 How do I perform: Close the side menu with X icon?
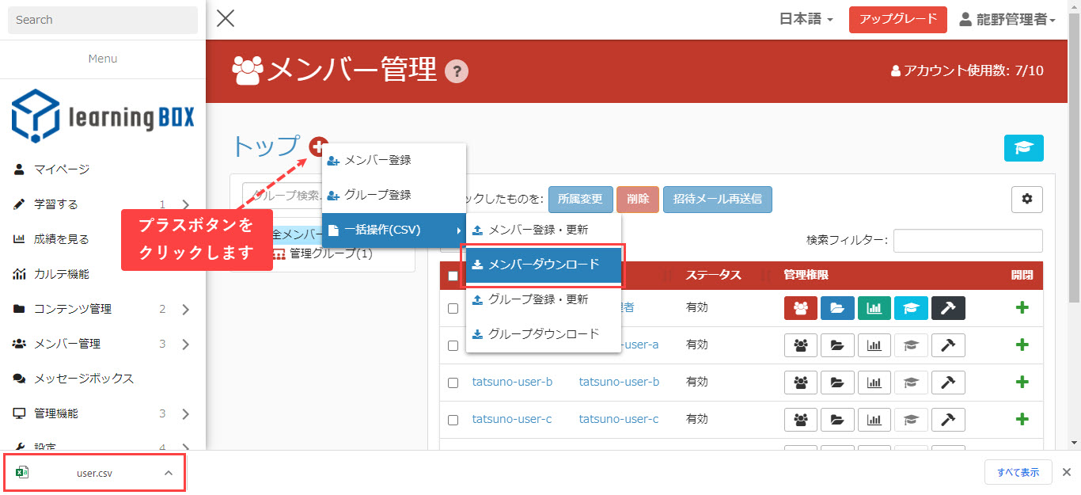pyautogui.click(x=226, y=18)
